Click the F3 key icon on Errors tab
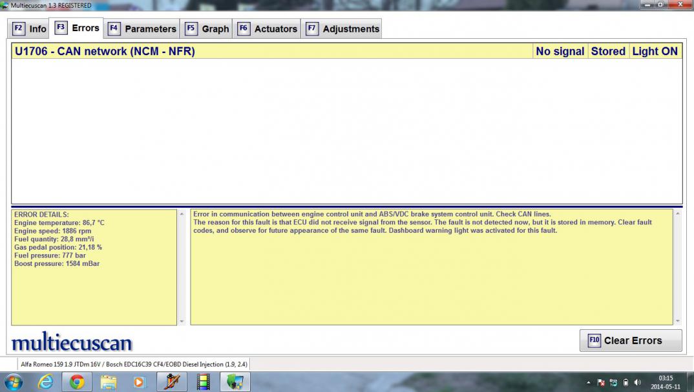Image resolution: width=694 pixels, height=392 pixels. click(x=61, y=27)
